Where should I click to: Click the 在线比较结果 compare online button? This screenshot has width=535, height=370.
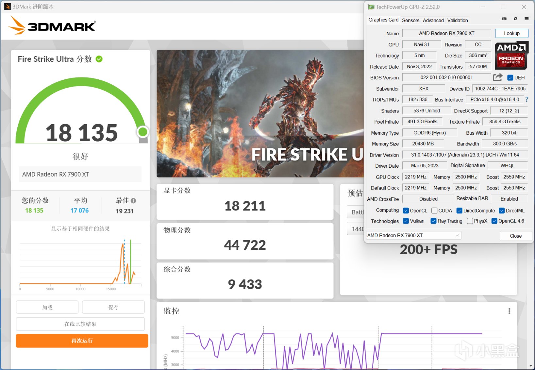pos(80,324)
